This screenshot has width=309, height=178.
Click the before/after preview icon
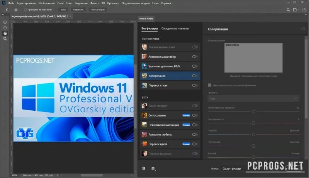point(144,168)
